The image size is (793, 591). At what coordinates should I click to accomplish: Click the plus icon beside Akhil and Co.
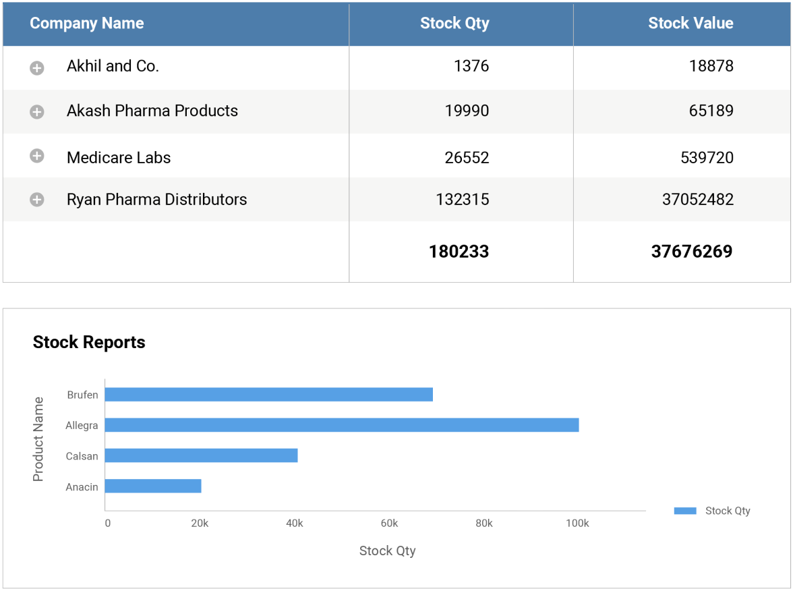[36, 66]
